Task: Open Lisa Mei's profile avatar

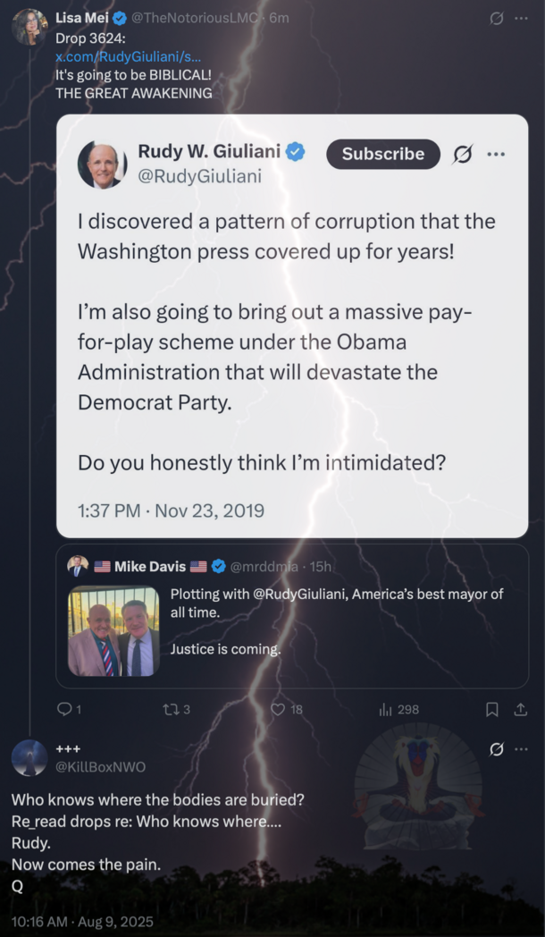Action: (x=29, y=28)
